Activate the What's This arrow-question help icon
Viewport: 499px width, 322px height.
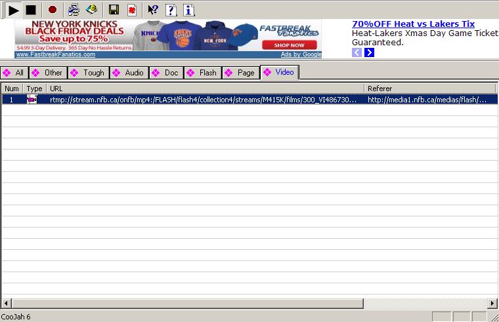(x=153, y=10)
